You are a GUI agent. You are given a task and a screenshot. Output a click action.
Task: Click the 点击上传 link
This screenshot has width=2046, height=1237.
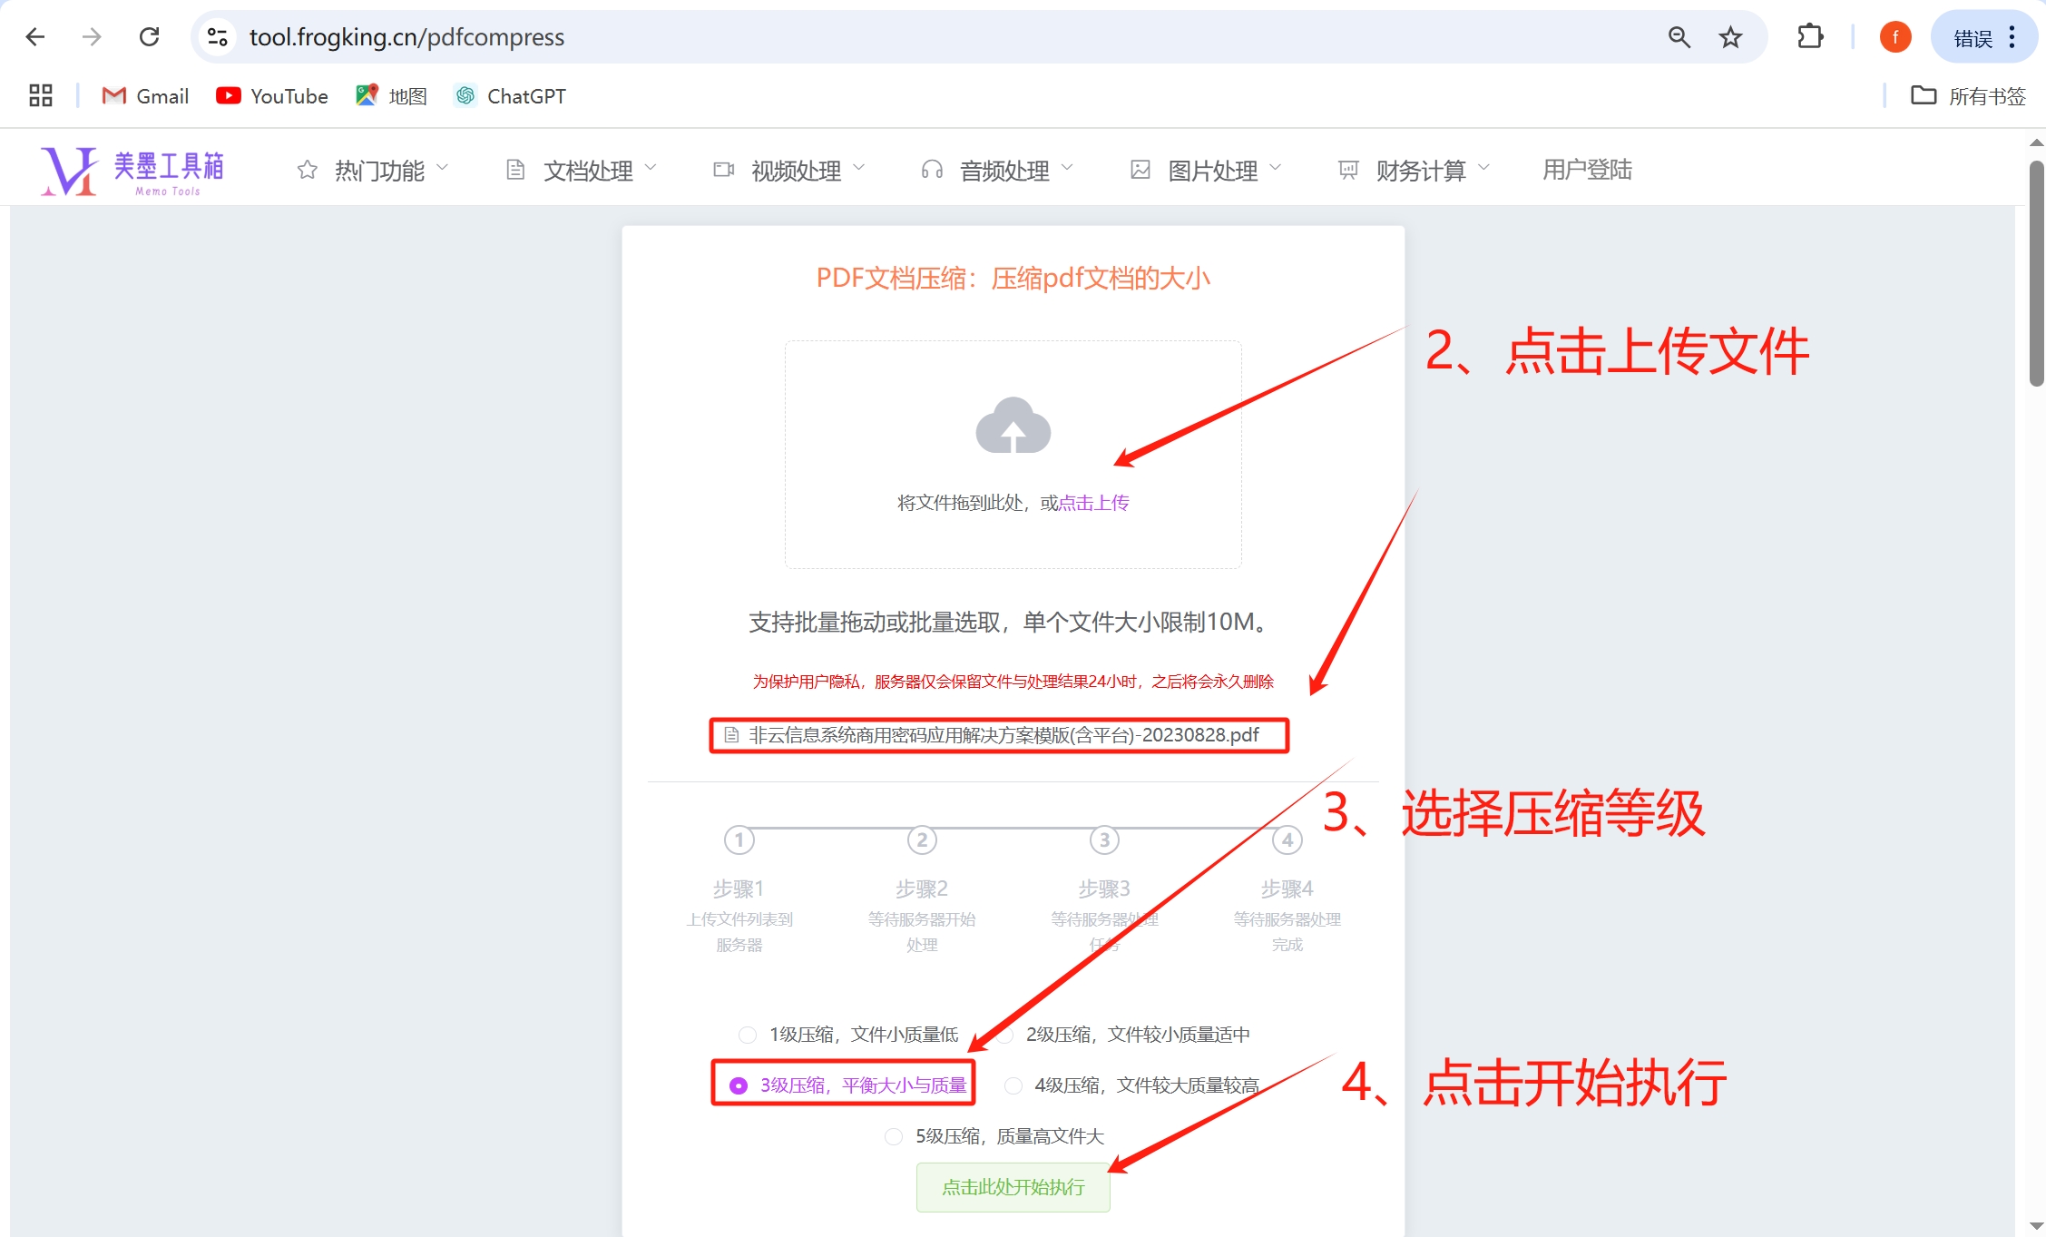tap(1094, 503)
